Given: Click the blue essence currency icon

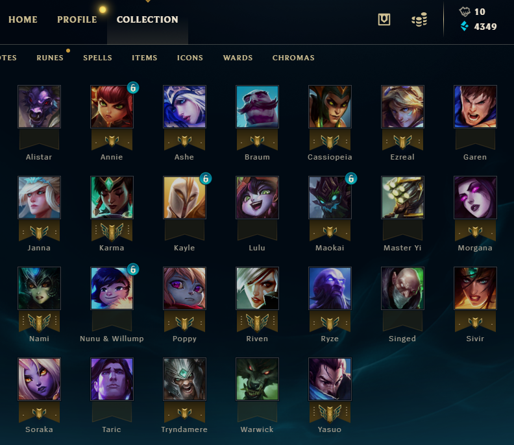Looking at the screenshot, I should 464,26.
